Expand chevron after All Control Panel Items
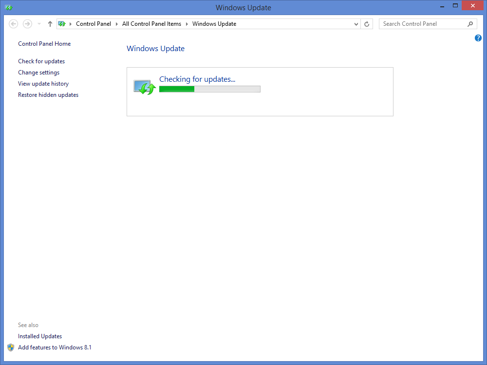The height and width of the screenshot is (365, 487). (187, 24)
